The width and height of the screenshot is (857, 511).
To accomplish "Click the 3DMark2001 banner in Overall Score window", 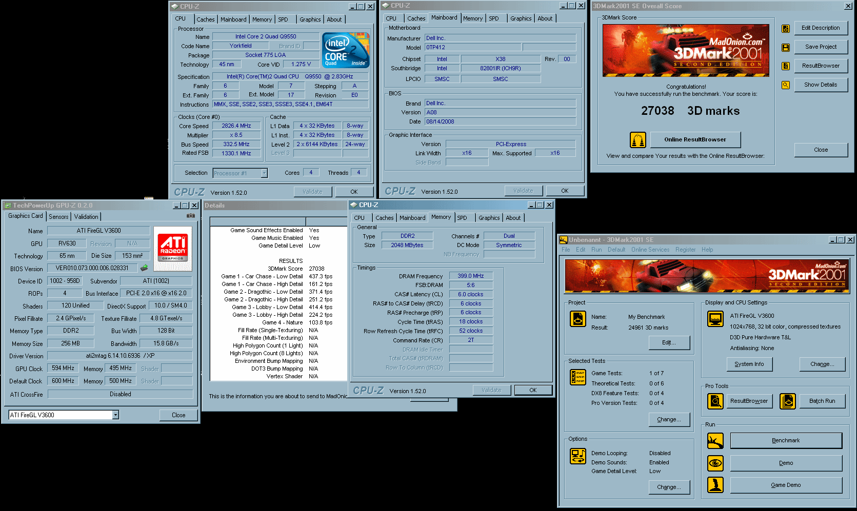I will 686,50.
